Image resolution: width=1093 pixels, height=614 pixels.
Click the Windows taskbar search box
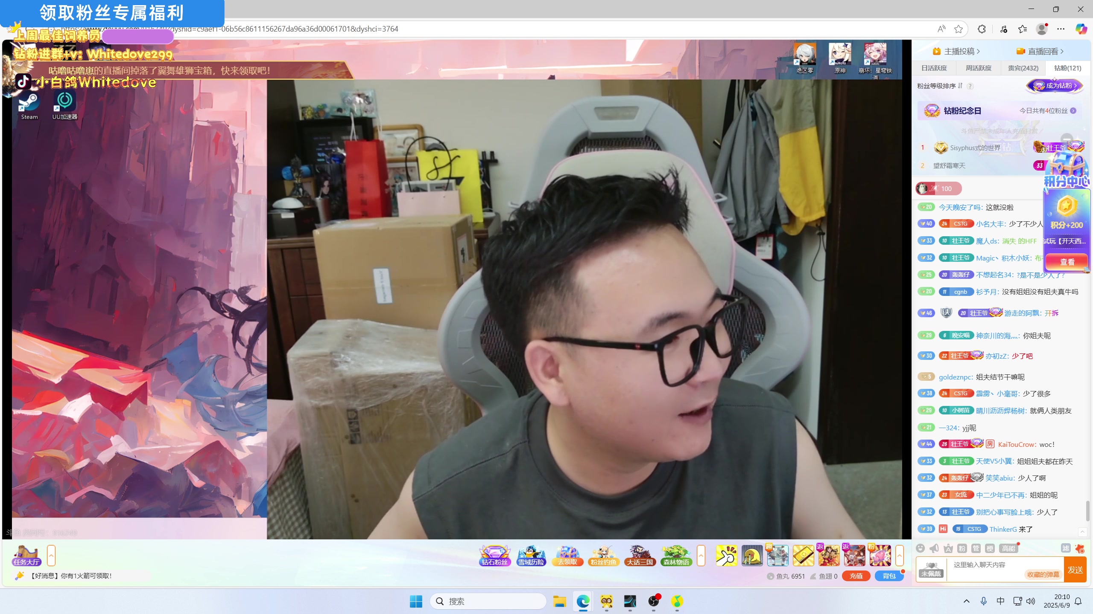tap(488, 601)
